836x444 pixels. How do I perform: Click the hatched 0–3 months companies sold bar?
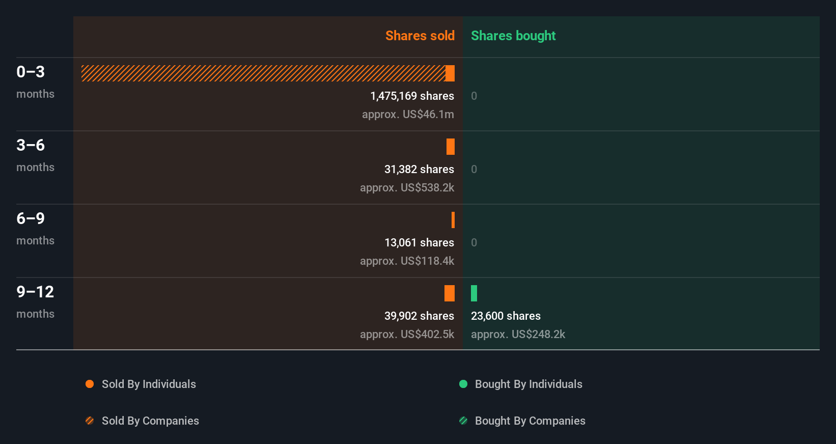263,73
